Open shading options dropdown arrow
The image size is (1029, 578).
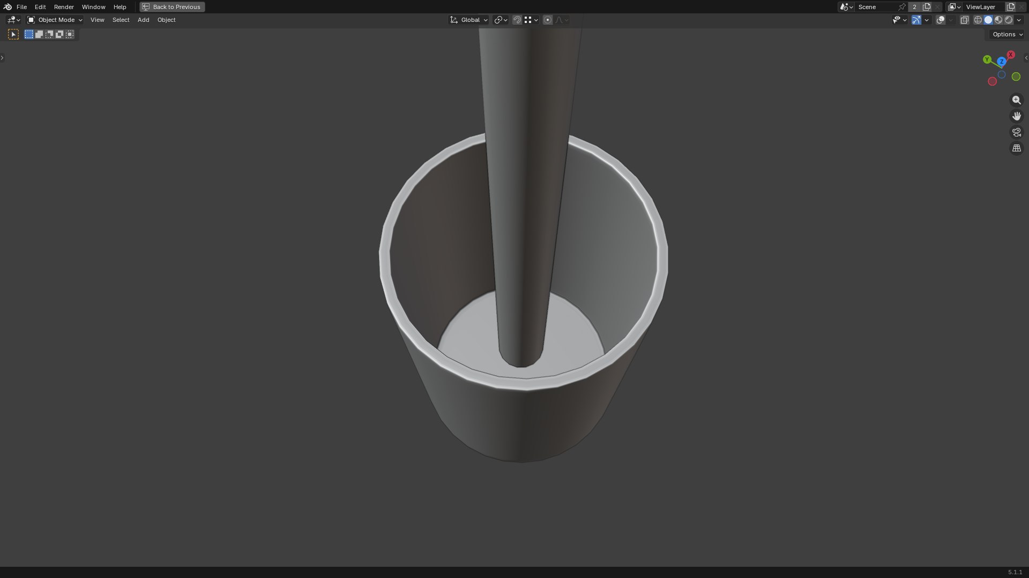click(1019, 20)
